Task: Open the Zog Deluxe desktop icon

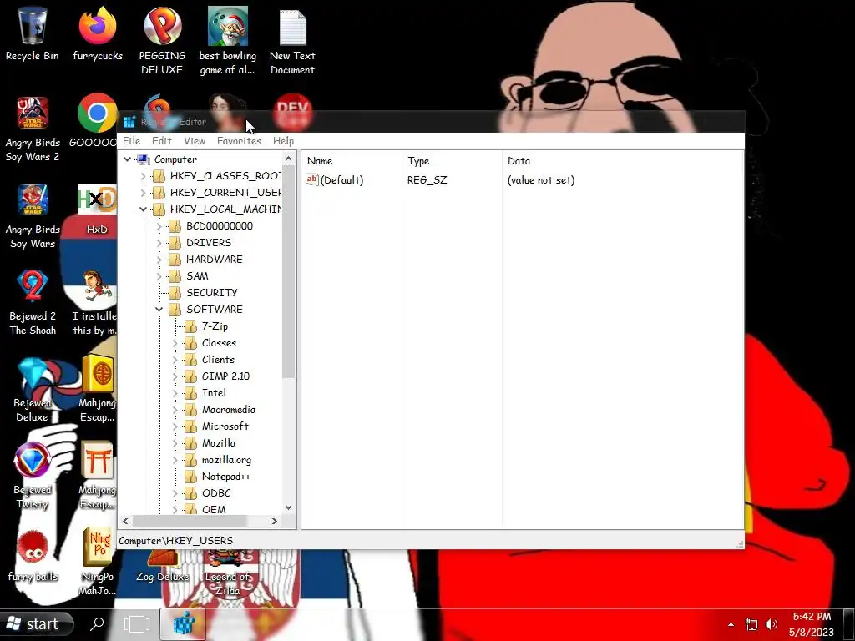Action: point(163,567)
